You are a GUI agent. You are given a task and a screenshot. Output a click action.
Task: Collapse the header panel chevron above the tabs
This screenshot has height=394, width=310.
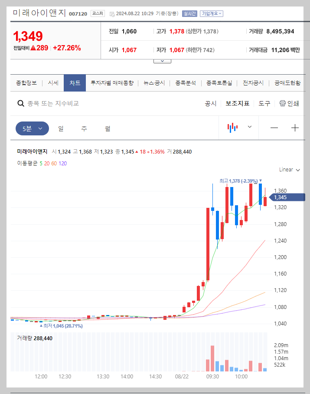click(162, 61)
